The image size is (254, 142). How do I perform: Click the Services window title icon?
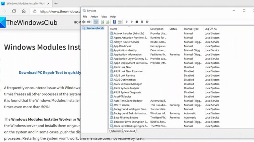tap(84, 11)
